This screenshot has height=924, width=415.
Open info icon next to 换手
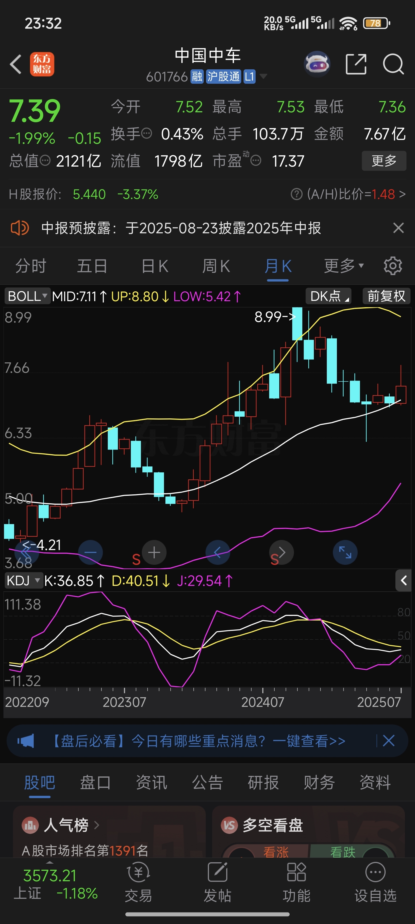click(x=147, y=134)
